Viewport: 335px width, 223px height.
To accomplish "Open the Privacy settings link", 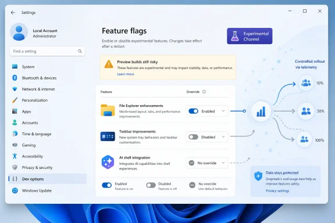I will pos(277,191).
